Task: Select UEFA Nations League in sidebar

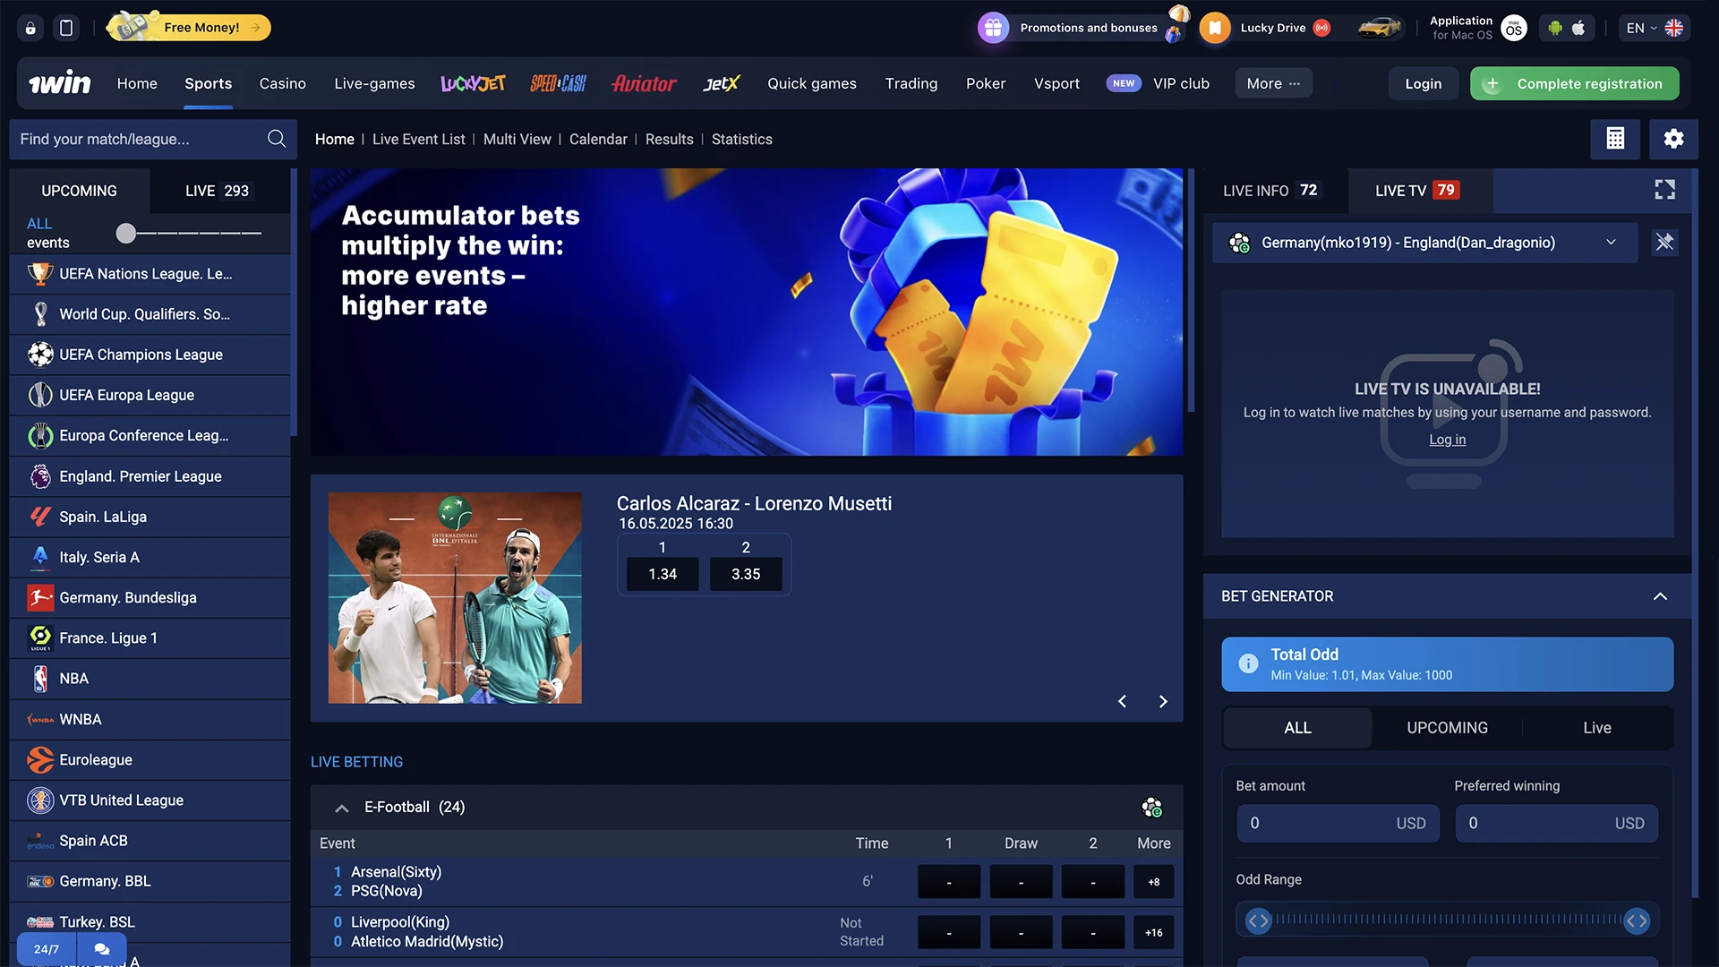Action: (150, 274)
